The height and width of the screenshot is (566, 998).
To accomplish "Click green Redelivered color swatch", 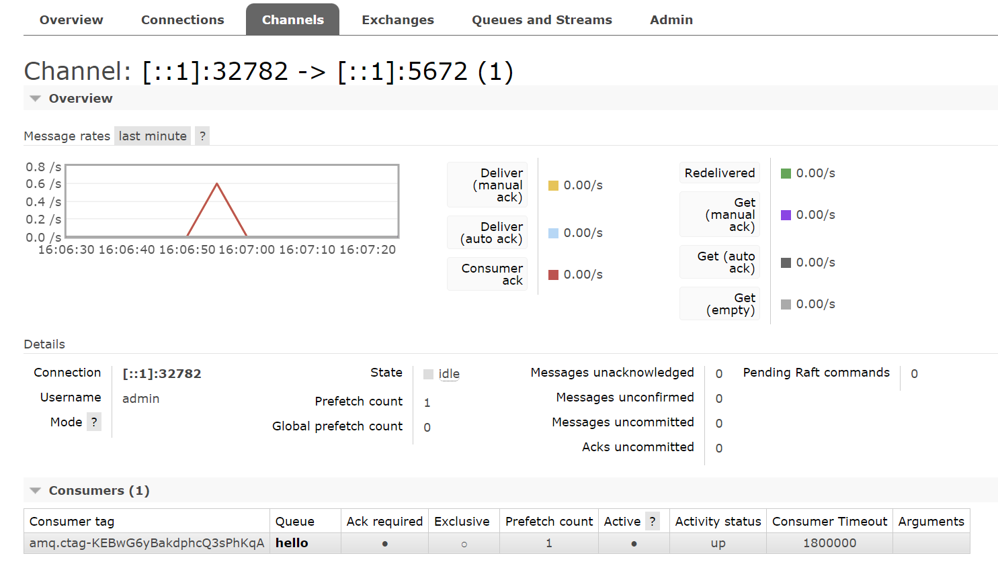I will click(x=786, y=173).
